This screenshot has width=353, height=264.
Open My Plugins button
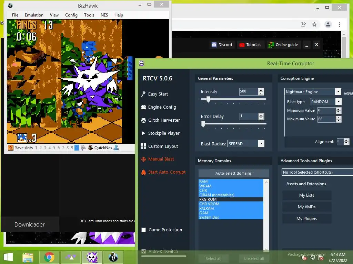[x=306, y=219]
